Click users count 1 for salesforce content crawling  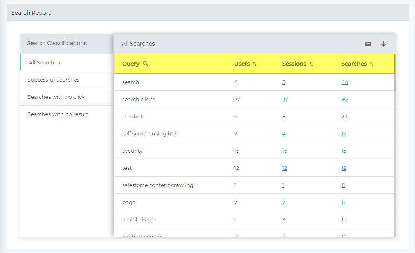click(x=235, y=185)
